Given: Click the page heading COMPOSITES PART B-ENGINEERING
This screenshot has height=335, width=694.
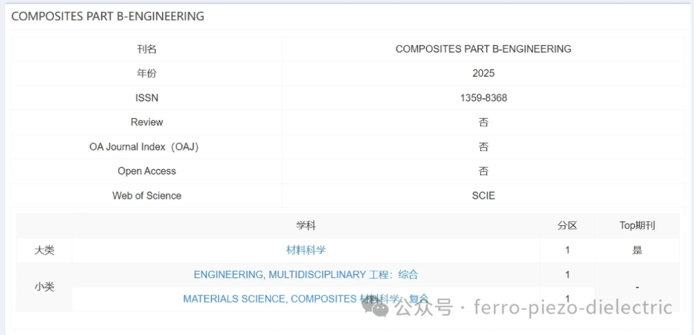Looking at the screenshot, I should [108, 17].
